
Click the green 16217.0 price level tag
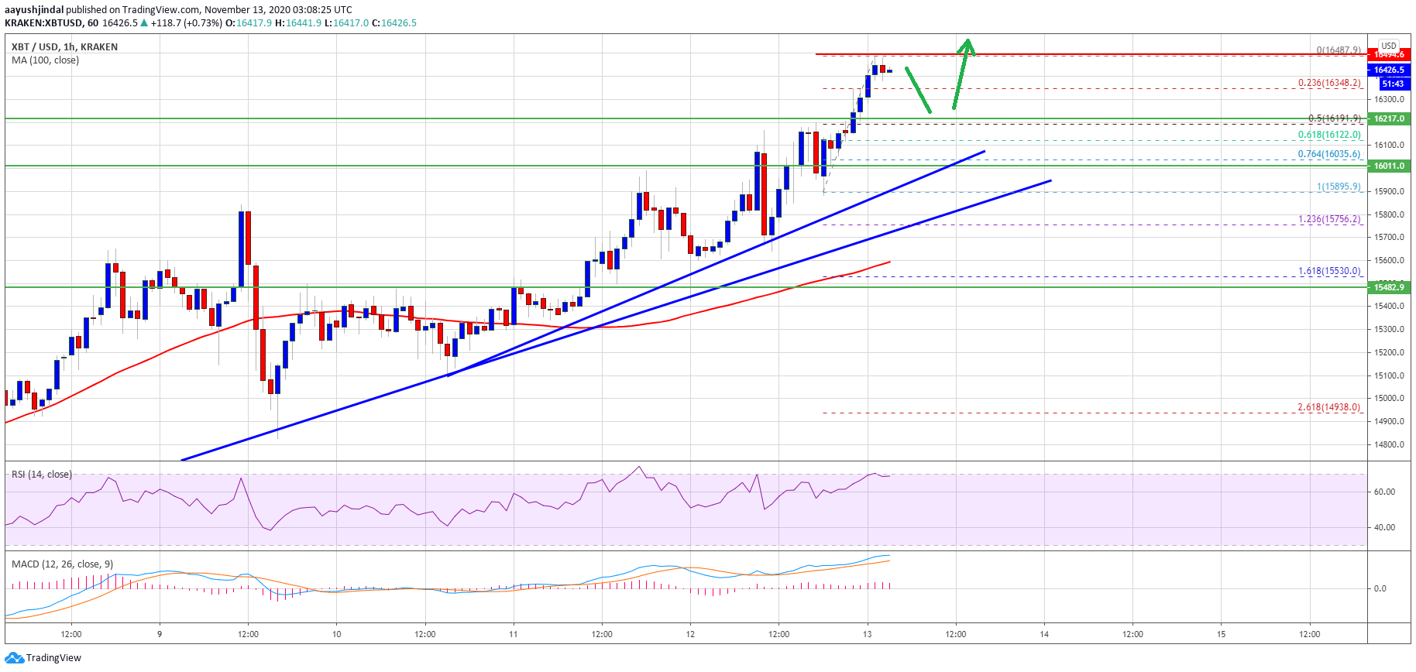click(x=1389, y=119)
